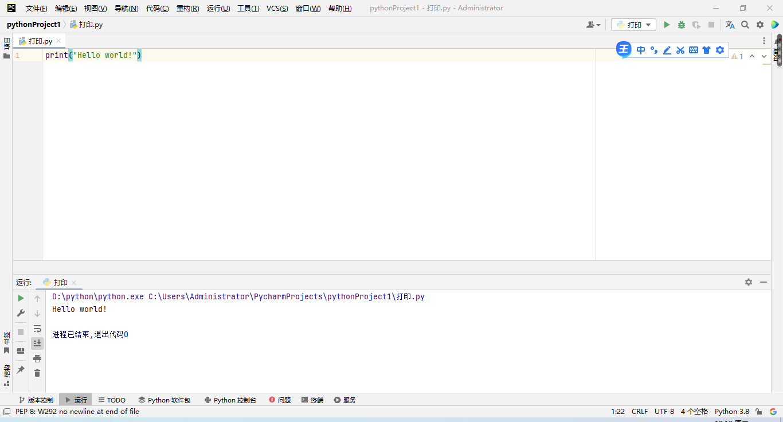Click the down arrow in run console toolbar

coord(37,313)
